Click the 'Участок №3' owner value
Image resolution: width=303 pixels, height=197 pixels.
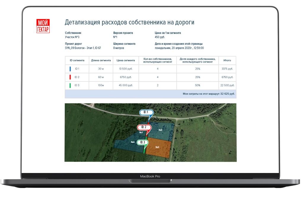72,37
